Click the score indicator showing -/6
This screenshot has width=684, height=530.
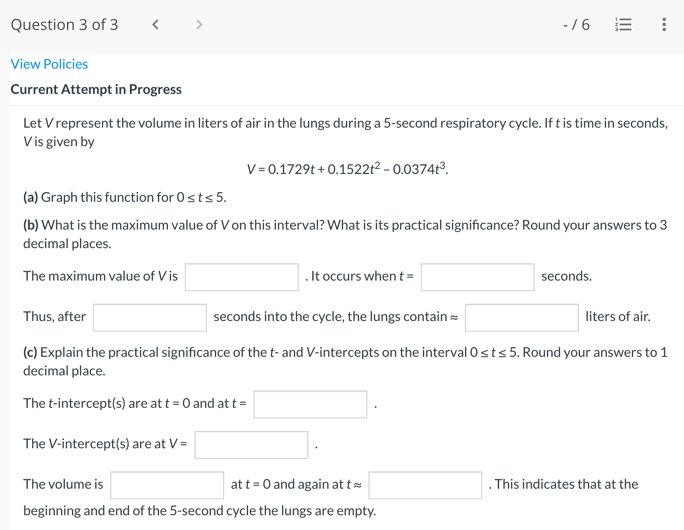pos(576,24)
